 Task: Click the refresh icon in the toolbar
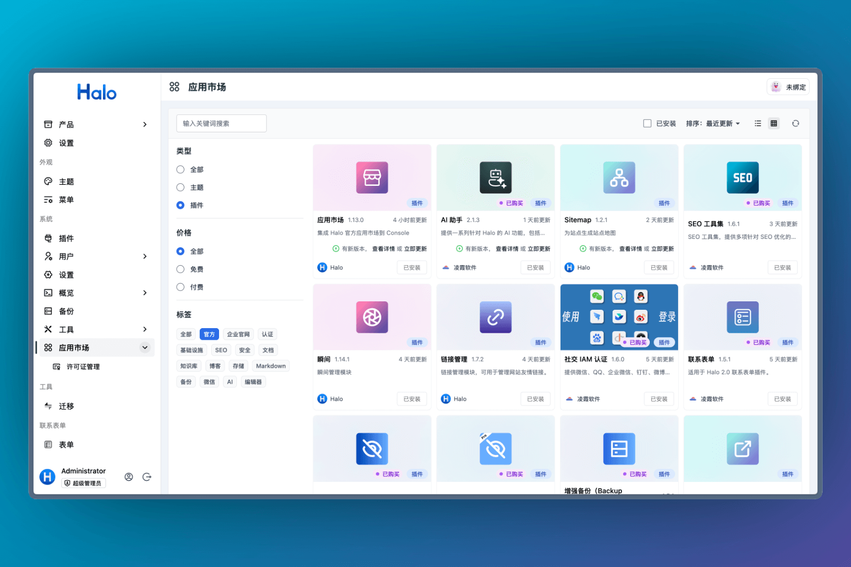point(795,123)
